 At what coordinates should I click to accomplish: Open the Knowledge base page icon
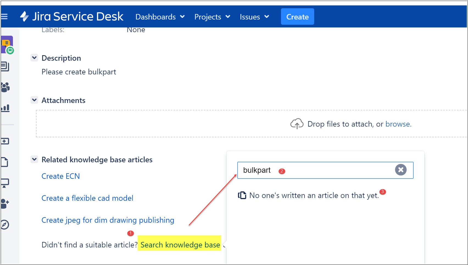(x=5, y=162)
